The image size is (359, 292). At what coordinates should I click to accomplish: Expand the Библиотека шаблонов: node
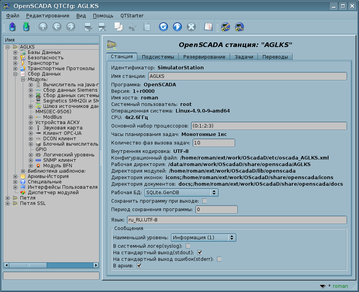23,171
